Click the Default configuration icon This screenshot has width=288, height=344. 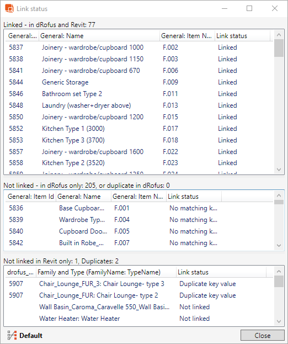pos(12,335)
